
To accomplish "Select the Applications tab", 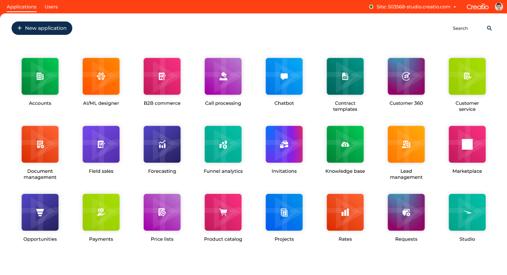I will click(22, 6).
